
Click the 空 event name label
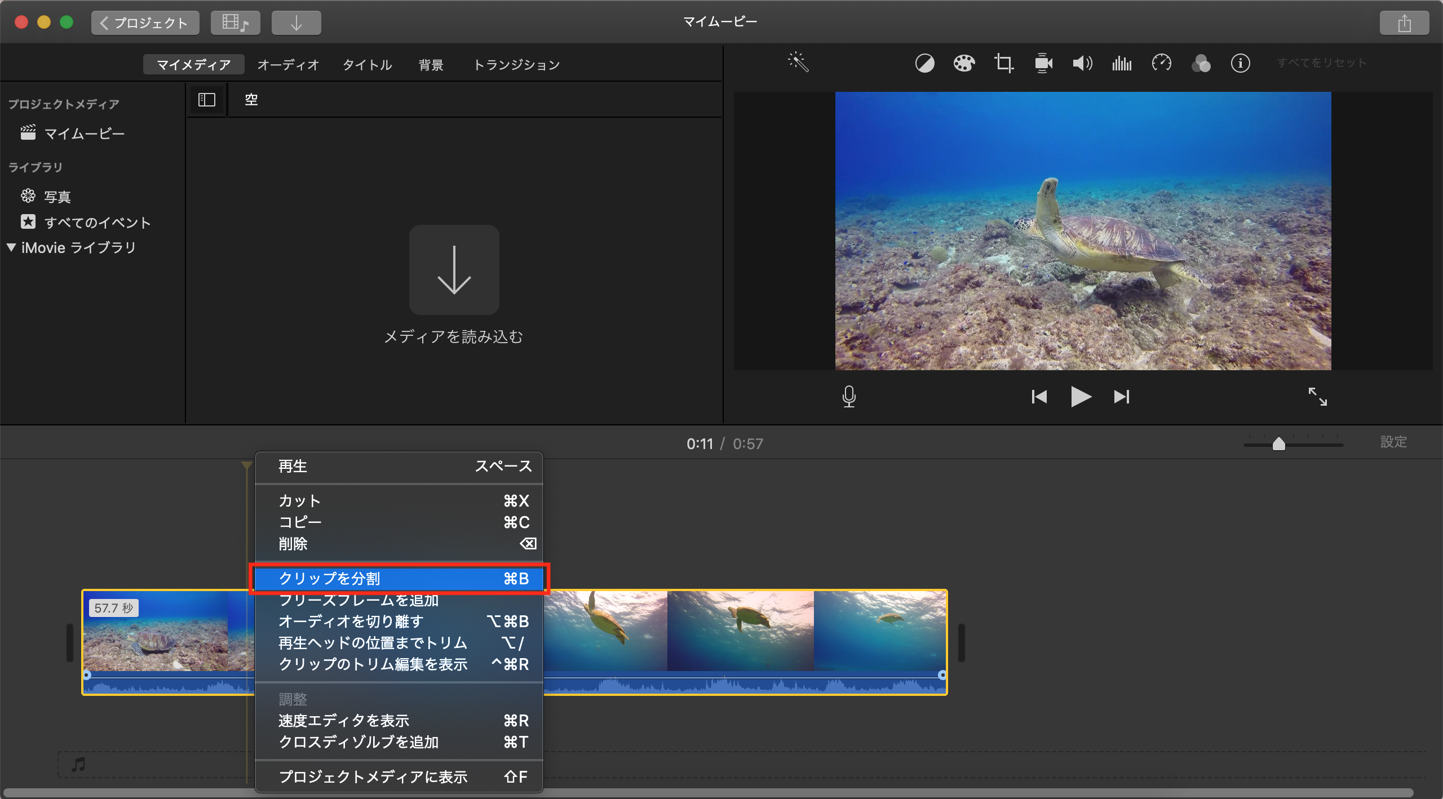click(x=251, y=100)
